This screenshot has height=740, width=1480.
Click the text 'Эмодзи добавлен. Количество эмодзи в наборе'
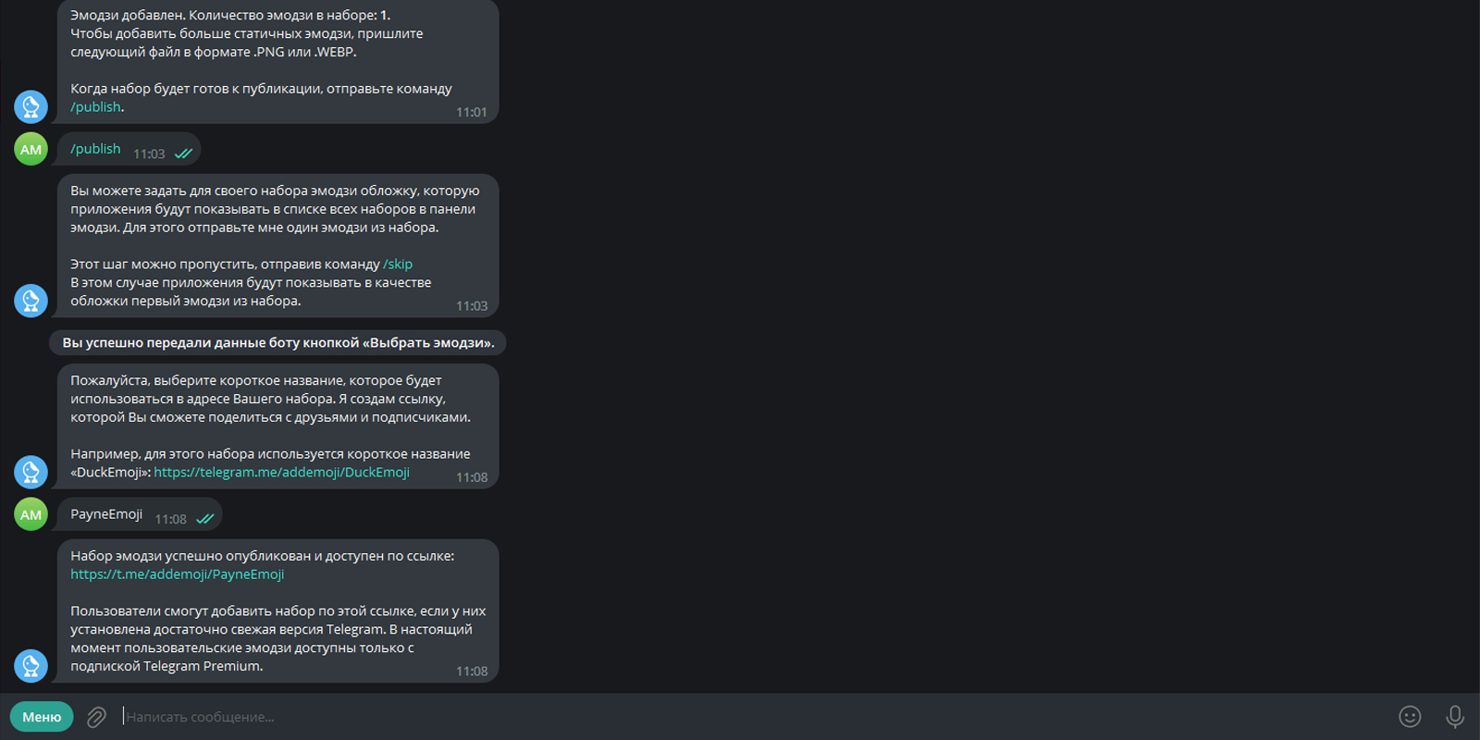(223, 16)
